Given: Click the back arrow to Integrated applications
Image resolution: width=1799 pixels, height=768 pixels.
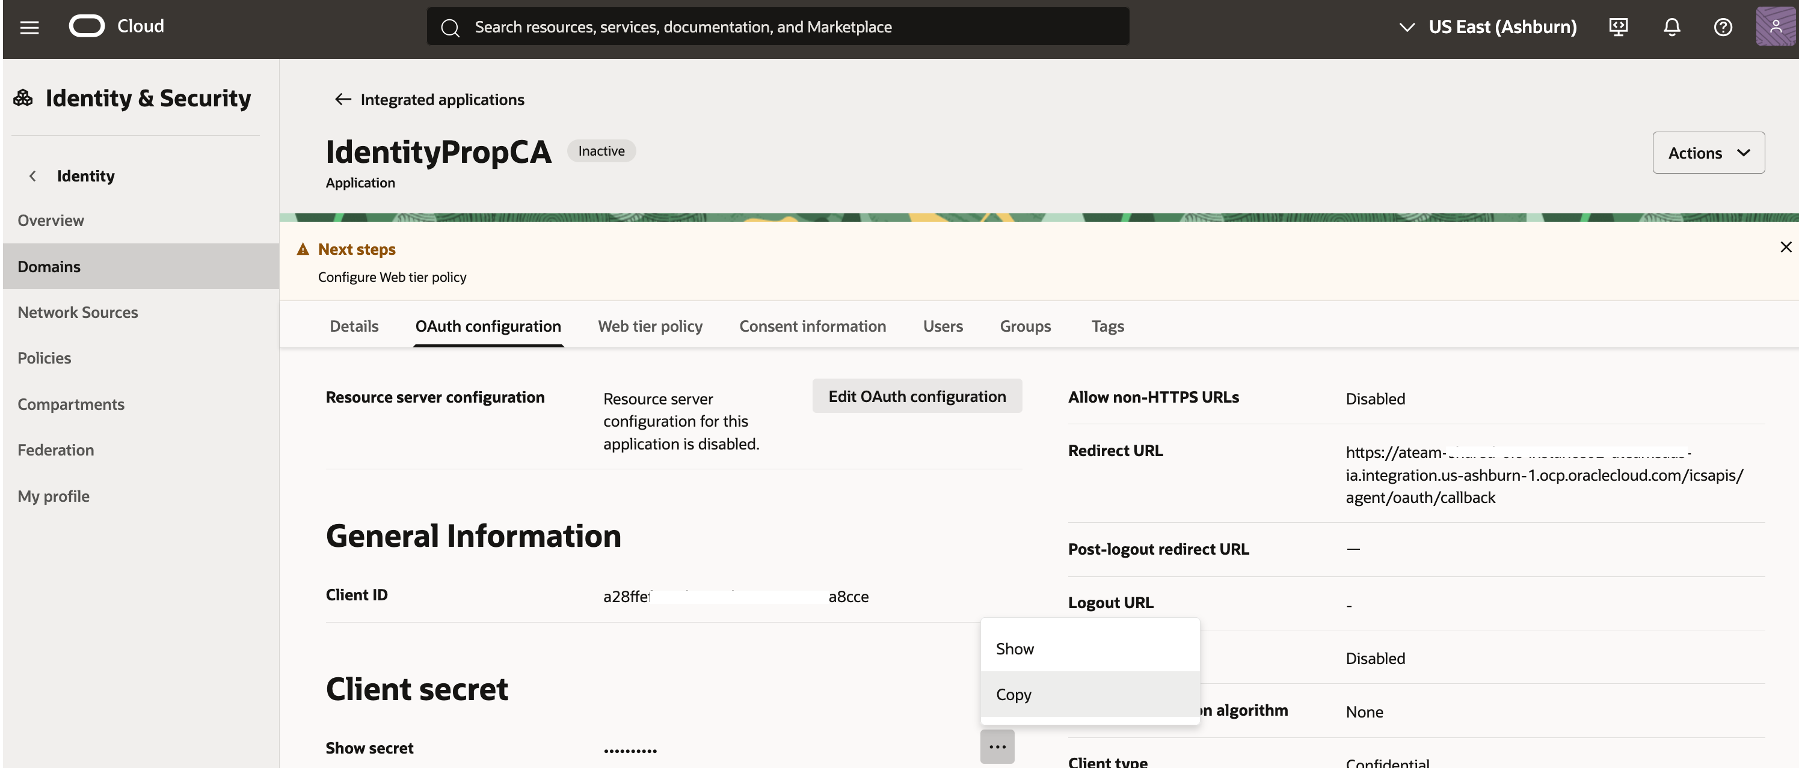Looking at the screenshot, I should point(342,99).
